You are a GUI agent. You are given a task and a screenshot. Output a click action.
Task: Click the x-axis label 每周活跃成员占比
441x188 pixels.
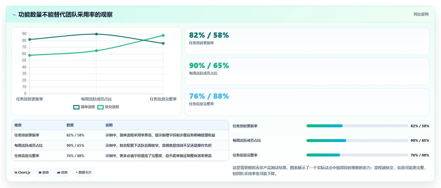pyautogui.click(x=96, y=99)
